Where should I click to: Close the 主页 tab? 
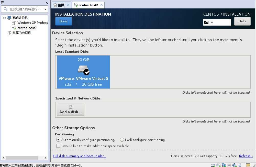point(68,5)
